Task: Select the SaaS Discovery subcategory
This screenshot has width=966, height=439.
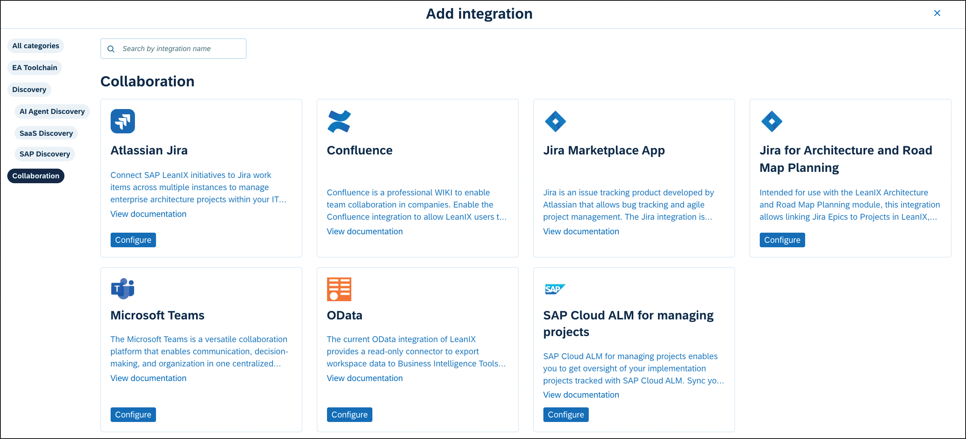Action: [46, 133]
